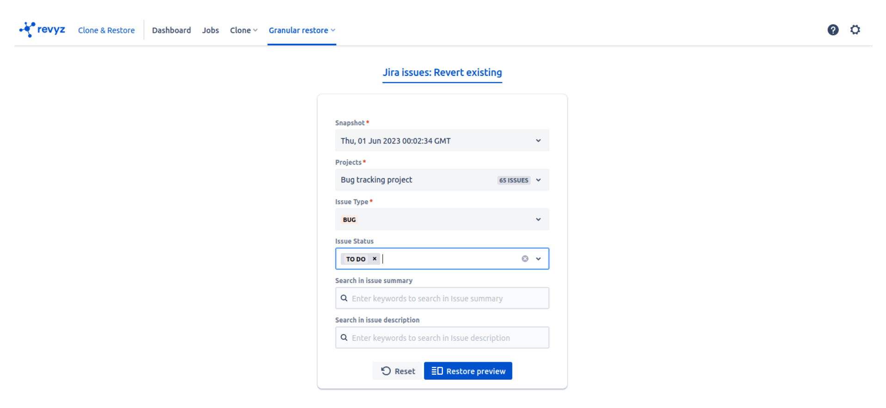This screenshot has height=408, width=886.
Task: Go to the Dashboard tab
Action: coord(171,31)
